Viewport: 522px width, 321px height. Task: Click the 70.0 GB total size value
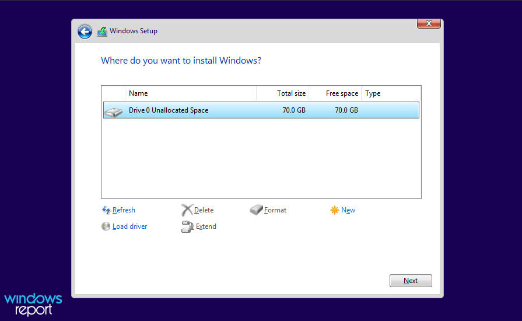click(294, 110)
